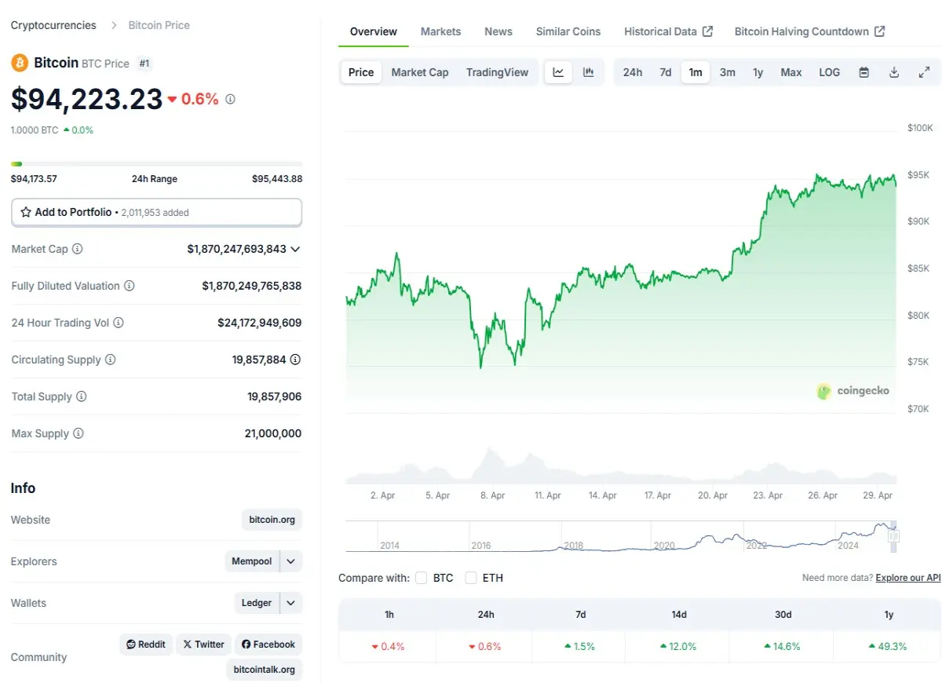Switch chart to TradingView mode
Screen dimensions: 942x683
click(x=498, y=72)
